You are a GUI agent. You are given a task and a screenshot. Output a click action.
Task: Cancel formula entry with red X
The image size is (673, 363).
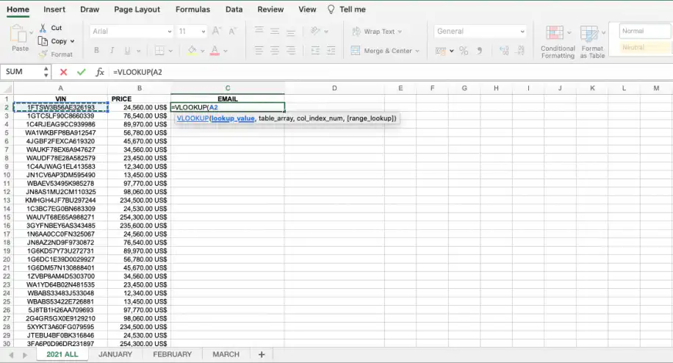[x=63, y=72]
